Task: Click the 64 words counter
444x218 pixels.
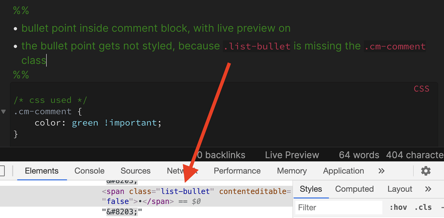Action: tap(359, 155)
